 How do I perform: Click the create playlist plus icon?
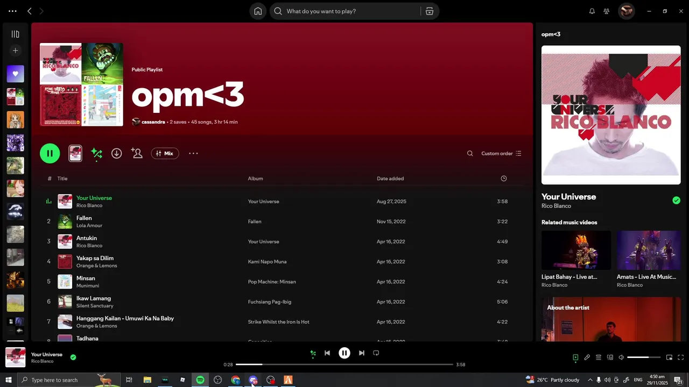click(x=15, y=51)
